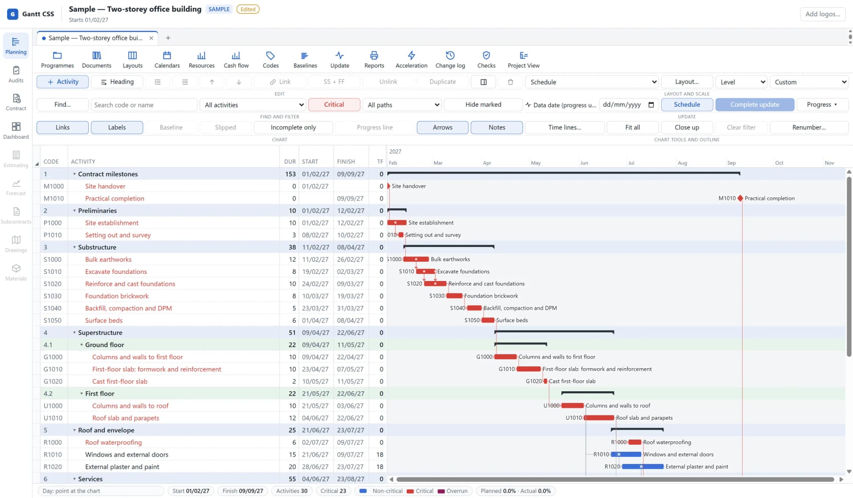The image size is (853, 498).
Task: Open the Level dropdown
Action: tap(741, 82)
